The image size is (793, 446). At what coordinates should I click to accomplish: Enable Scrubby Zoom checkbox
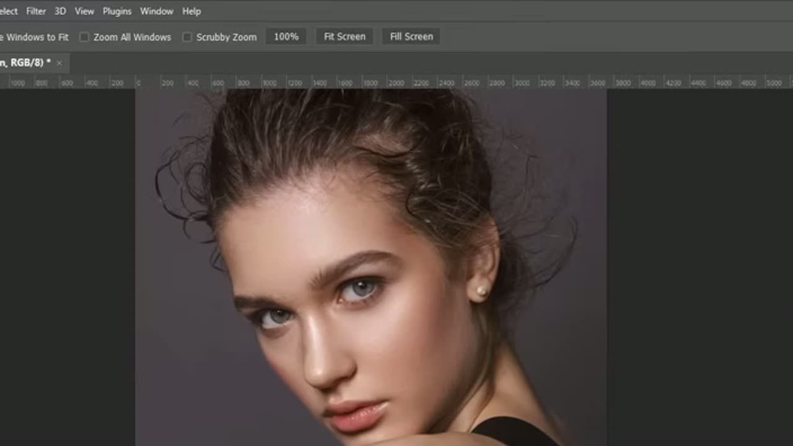pos(187,37)
